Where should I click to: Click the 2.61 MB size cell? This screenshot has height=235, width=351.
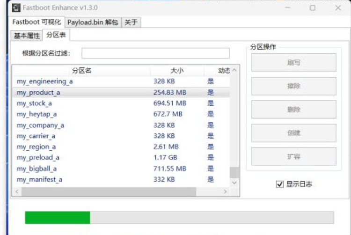(x=166, y=147)
